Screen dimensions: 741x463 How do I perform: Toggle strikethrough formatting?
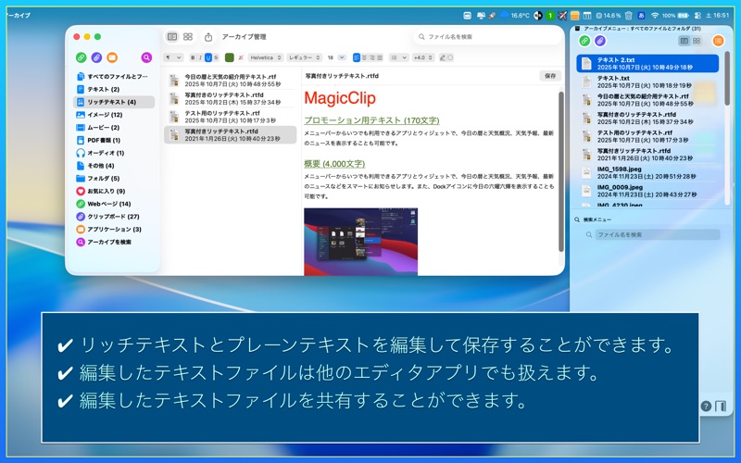click(216, 57)
